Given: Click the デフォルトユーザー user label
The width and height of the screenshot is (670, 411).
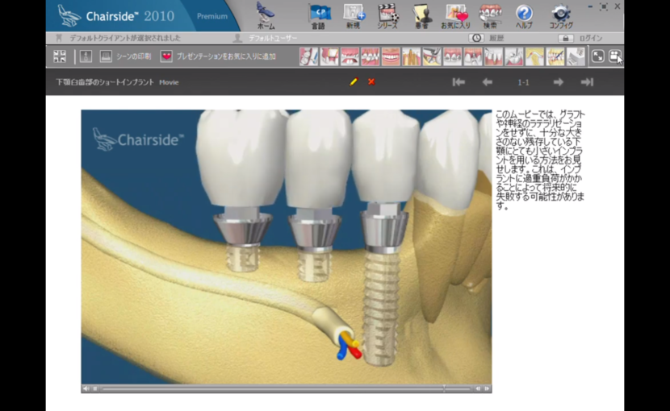Looking at the screenshot, I should [273, 38].
